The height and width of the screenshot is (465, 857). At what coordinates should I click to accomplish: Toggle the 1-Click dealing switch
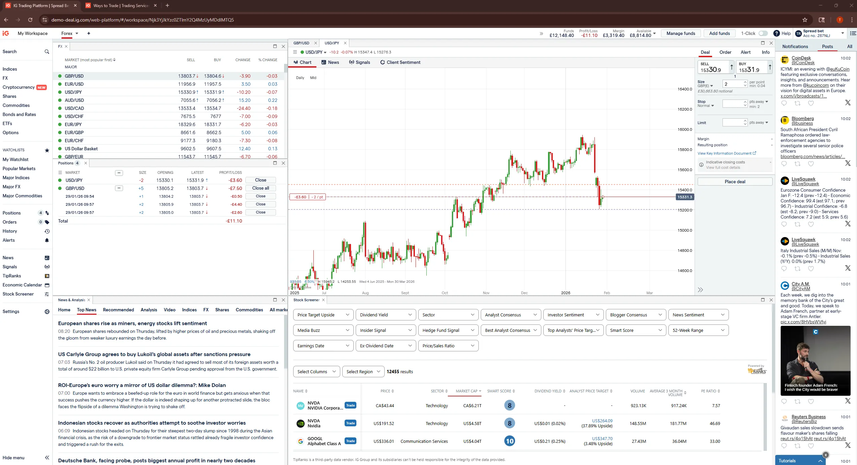(763, 33)
